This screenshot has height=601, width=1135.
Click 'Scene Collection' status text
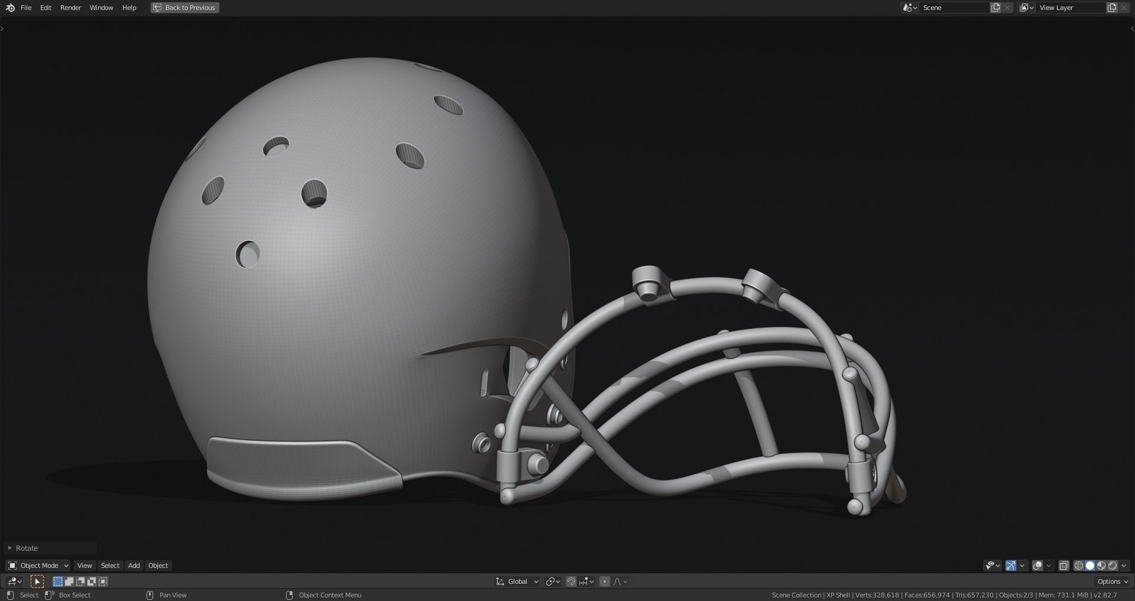pyautogui.click(x=796, y=595)
